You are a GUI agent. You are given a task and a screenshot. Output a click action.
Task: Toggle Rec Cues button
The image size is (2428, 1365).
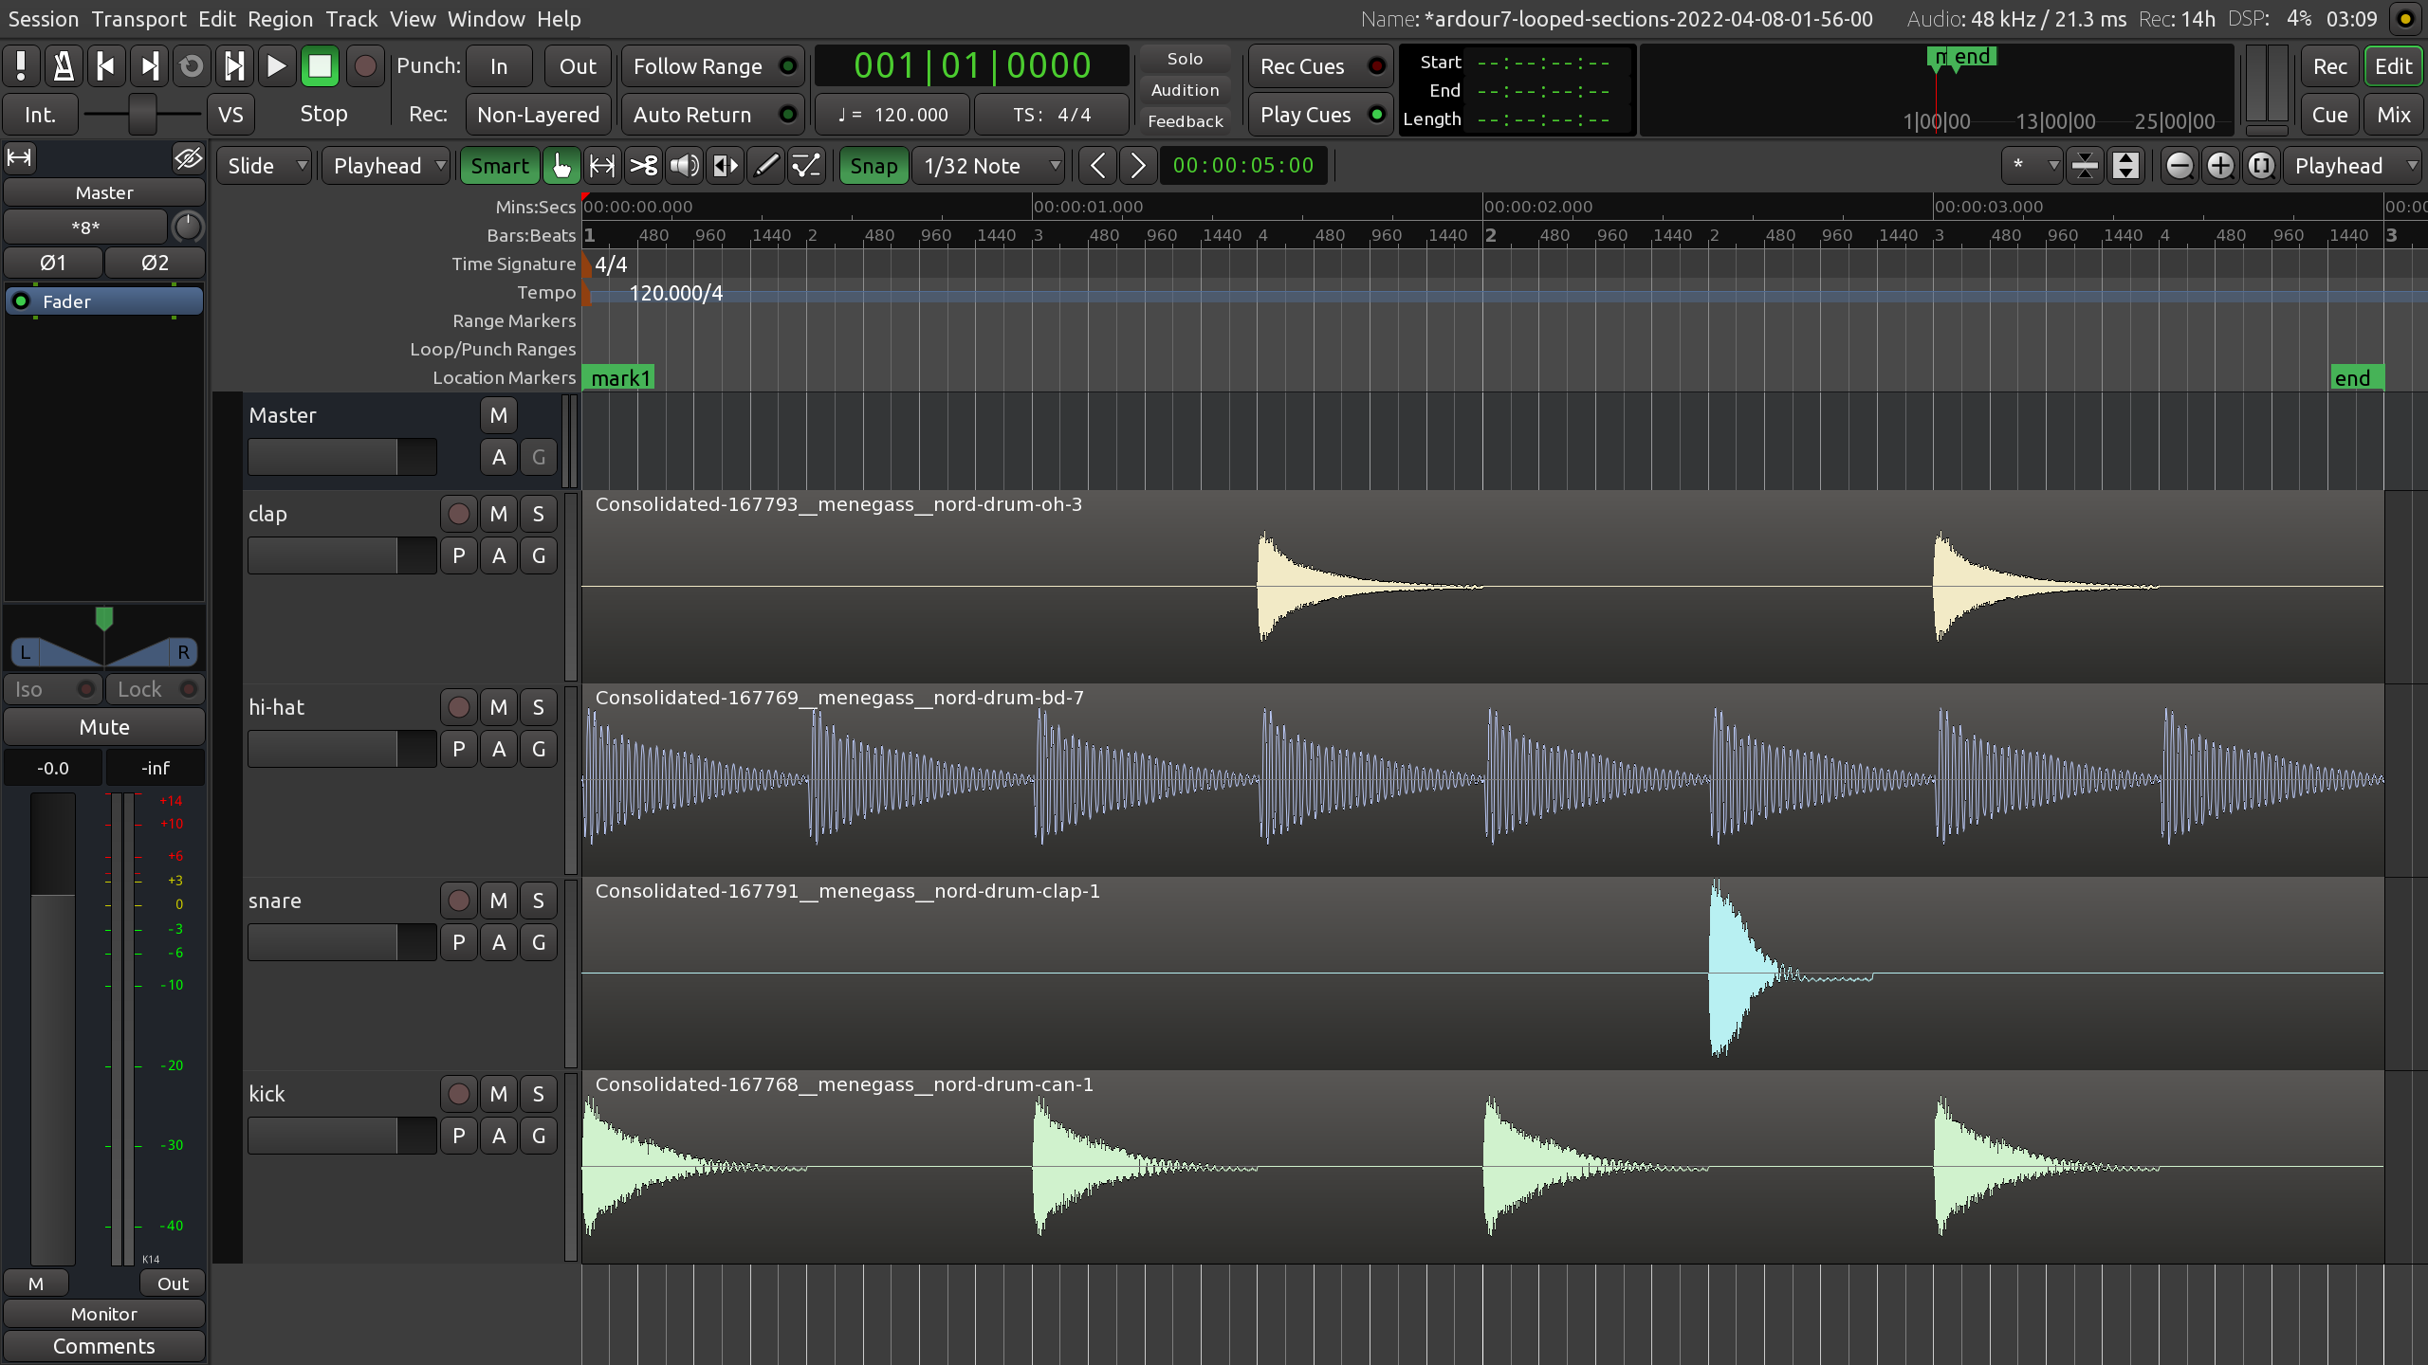1320,66
